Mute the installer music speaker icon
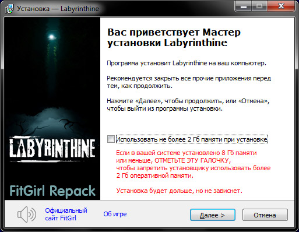Viewport: 299px width, 232px height. tap(27, 215)
